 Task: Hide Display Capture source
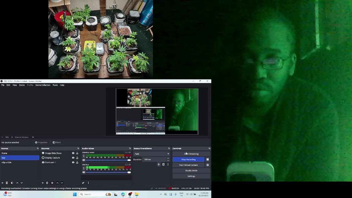[x=73, y=158]
